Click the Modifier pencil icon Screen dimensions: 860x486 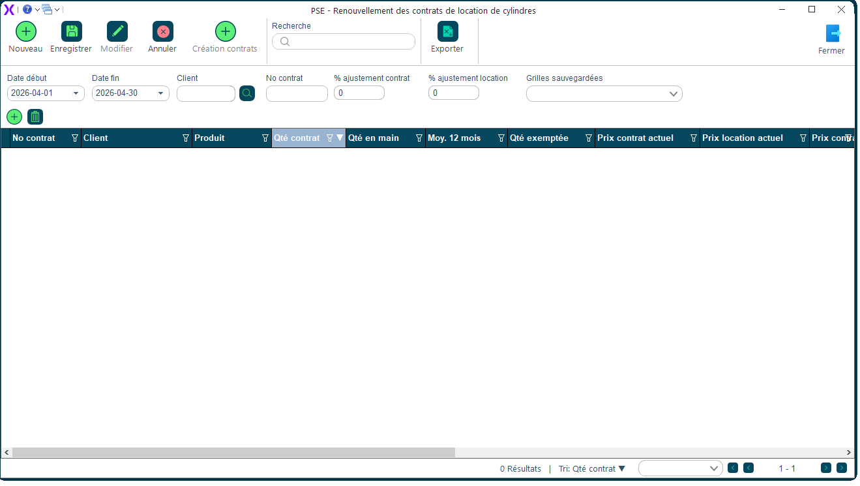pyautogui.click(x=117, y=31)
